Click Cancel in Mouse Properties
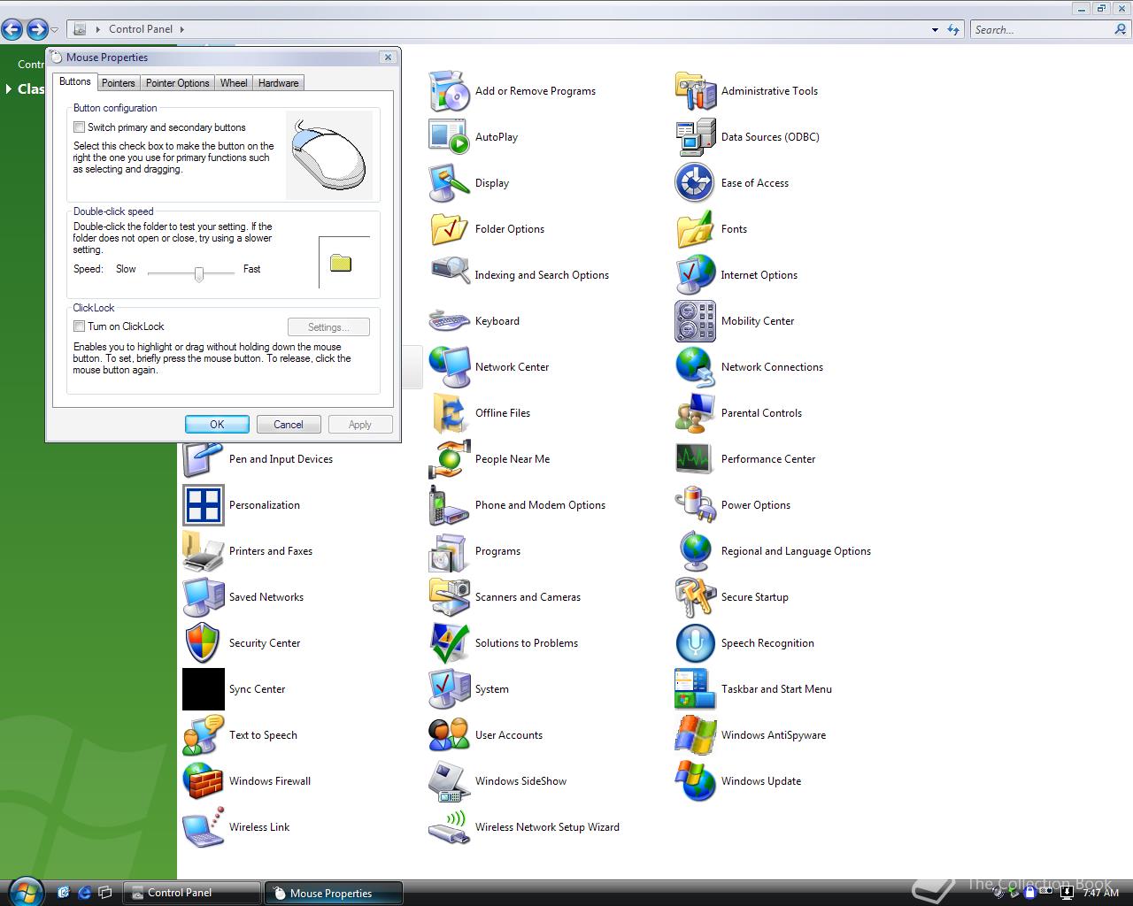Viewport: 1133px width, 906px height. click(x=289, y=425)
